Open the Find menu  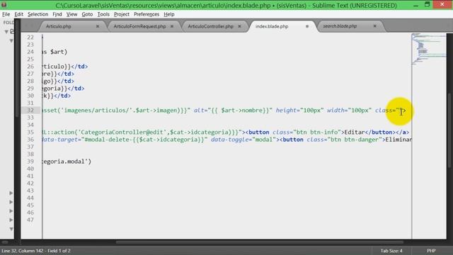tap(57, 14)
